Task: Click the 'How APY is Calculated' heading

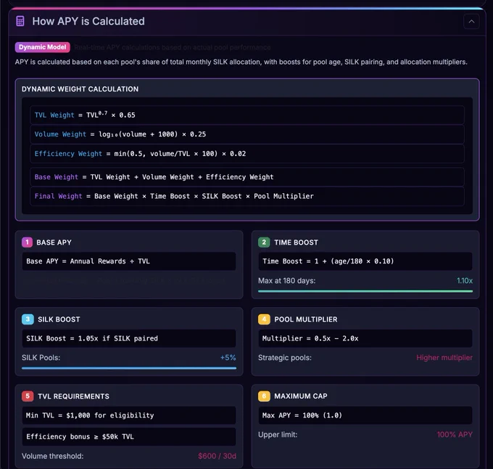Action: point(88,21)
